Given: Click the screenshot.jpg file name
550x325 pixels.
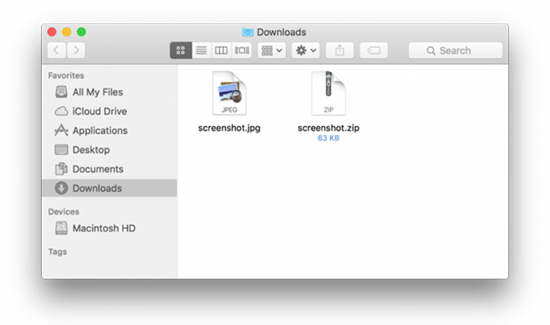Looking at the screenshot, I should (x=230, y=128).
